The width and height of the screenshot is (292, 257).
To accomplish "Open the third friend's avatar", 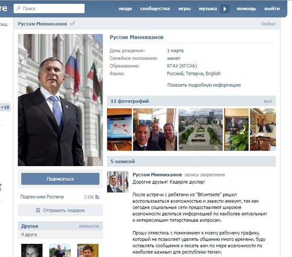I will pos(88,250).
